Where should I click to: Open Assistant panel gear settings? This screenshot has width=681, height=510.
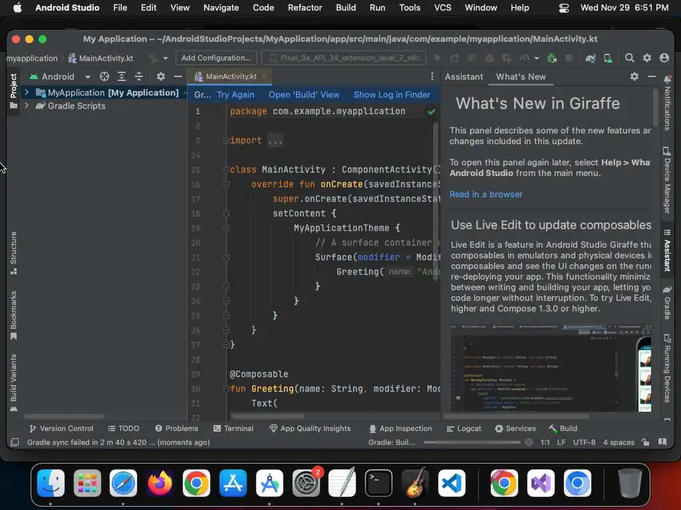point(634,77)
